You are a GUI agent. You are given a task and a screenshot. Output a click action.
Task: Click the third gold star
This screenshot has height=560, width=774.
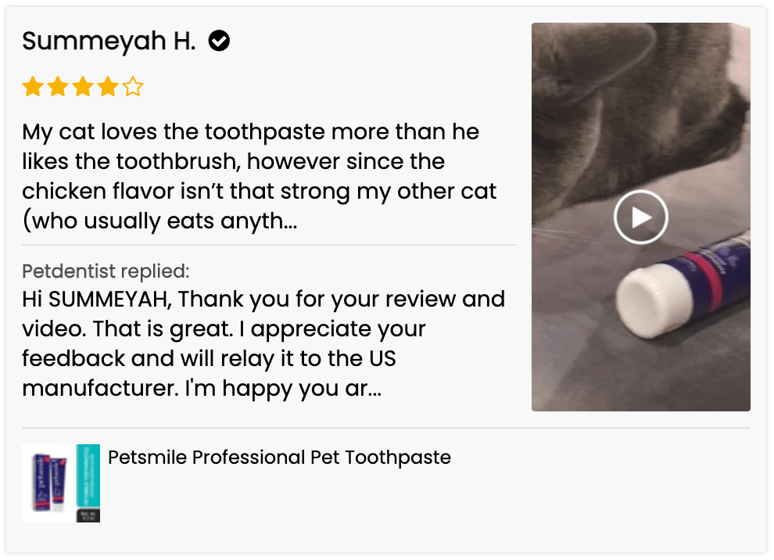point(83,87)
